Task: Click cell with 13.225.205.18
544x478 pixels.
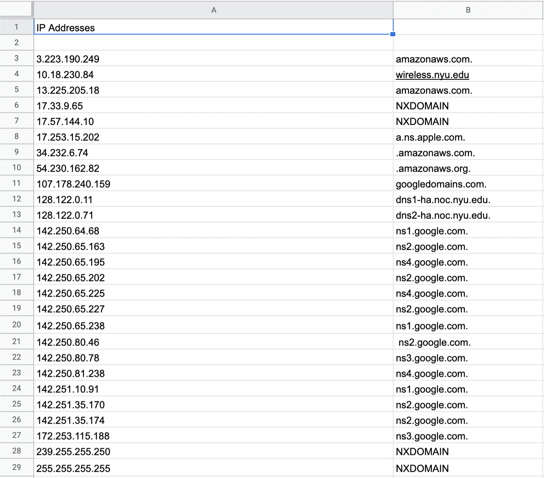Action: pos(213,90)
